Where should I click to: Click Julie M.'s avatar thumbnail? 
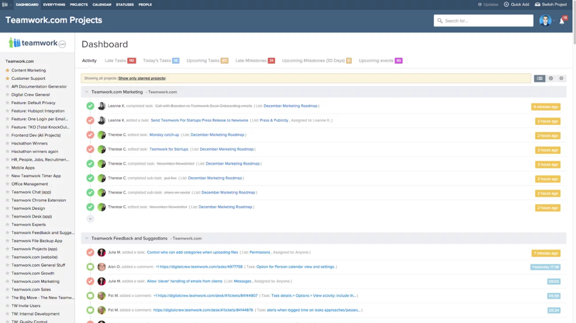(x=101, y=252)
